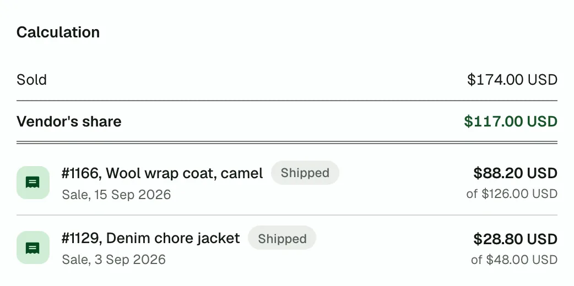Image resolution: width=574 pixels, height=286 pixels.
Task: Select the Calculation heading
Action: point(58,32)
